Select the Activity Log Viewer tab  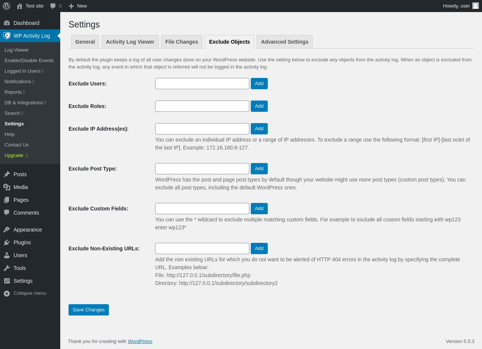pyautogui.click(x=130, y=42)
